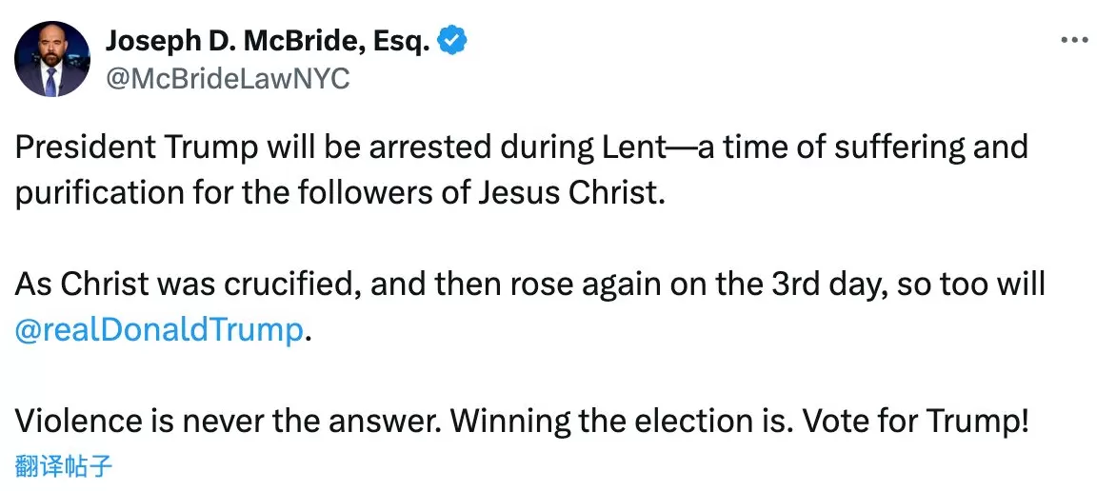The image size is (1116, 491).
Task: Open Joseph D. McBride's profile avatar
Action: 52,59
